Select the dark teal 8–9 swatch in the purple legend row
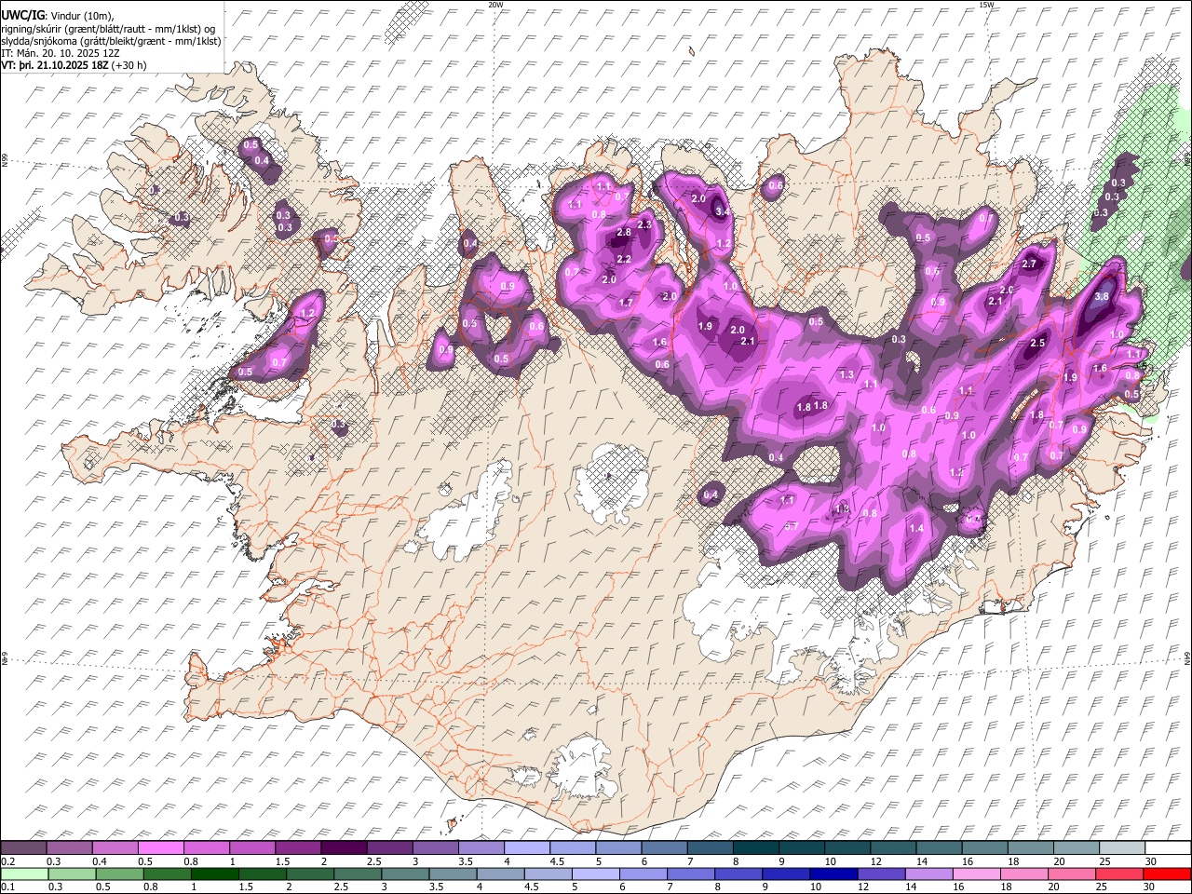Viewport: 1192px width, 894px height. 755,848
